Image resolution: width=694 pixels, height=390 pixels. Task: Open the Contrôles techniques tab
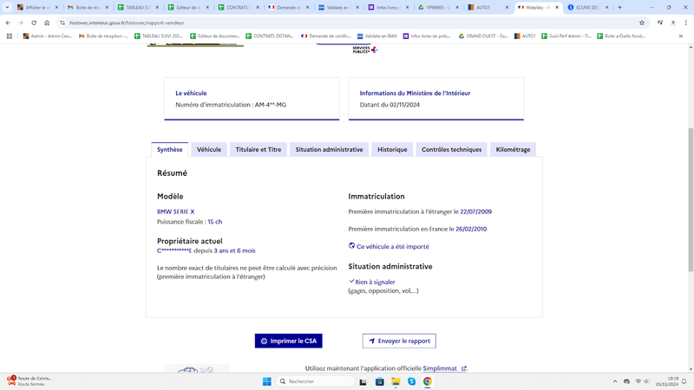click(451, 149)
